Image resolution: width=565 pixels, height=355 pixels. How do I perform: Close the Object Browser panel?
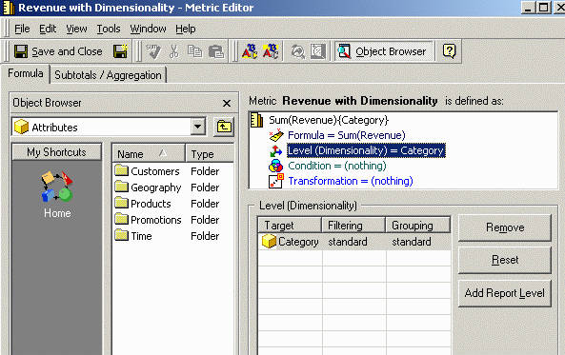click(x=227, y=104)
